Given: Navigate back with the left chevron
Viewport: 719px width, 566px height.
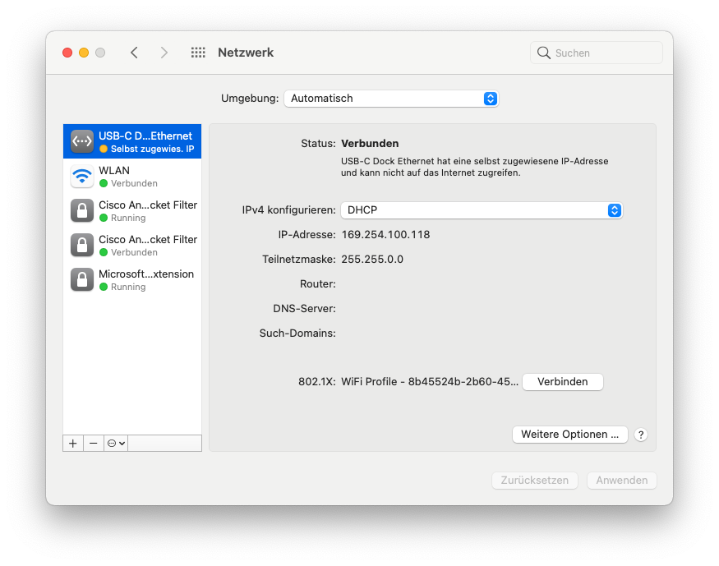Looking at the screenshot, I should 134,52.
